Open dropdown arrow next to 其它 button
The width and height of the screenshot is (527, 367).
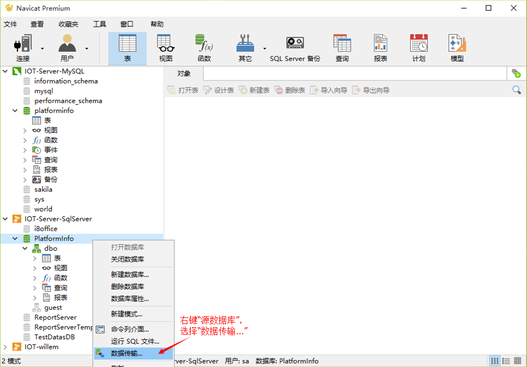pos(265,49)
